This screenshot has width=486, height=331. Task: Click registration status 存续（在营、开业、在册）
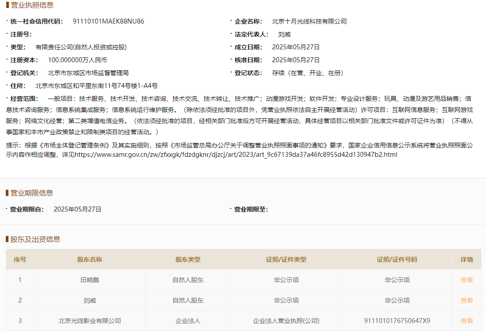click(308, 73)
